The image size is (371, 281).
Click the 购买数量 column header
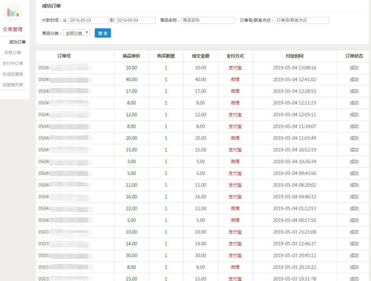click(x=166, y=56)
